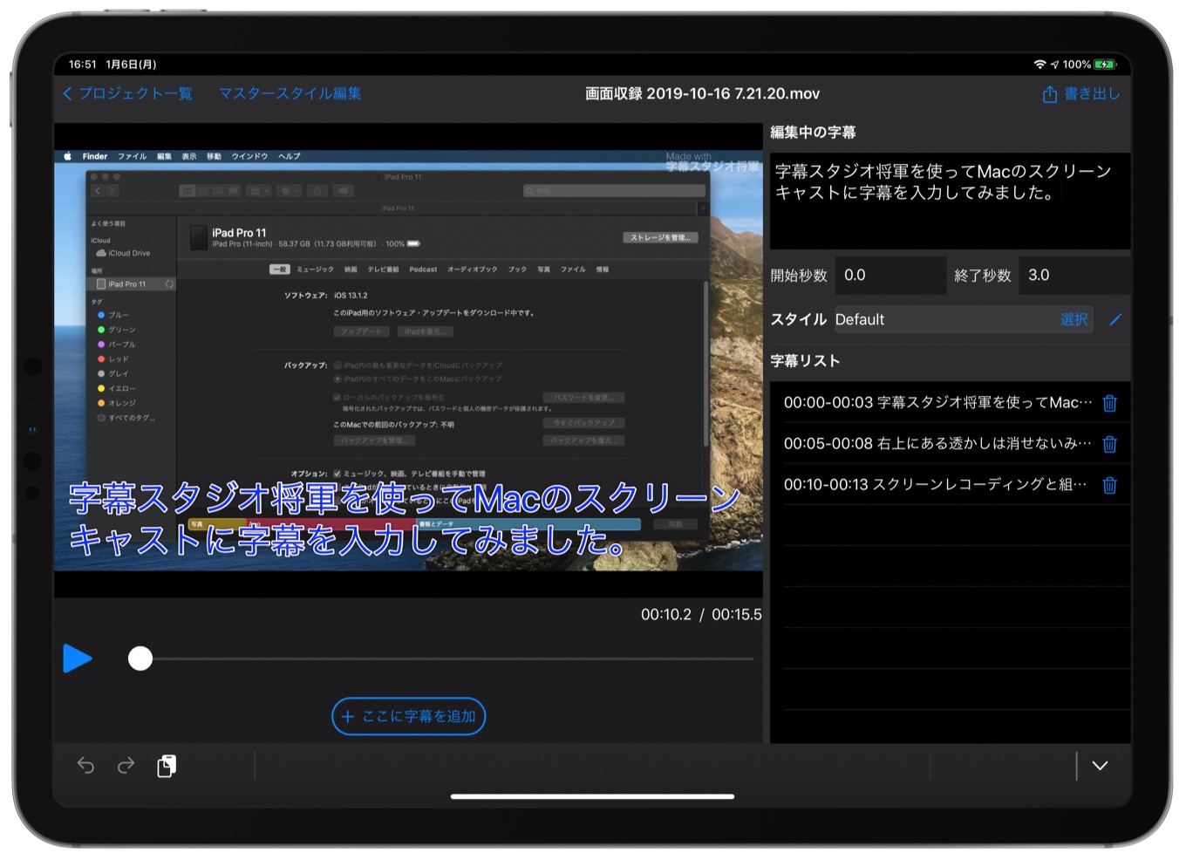
Task: Tap 選択 to choose a style
Action: pyautogui.click(x=1074, y=319)
